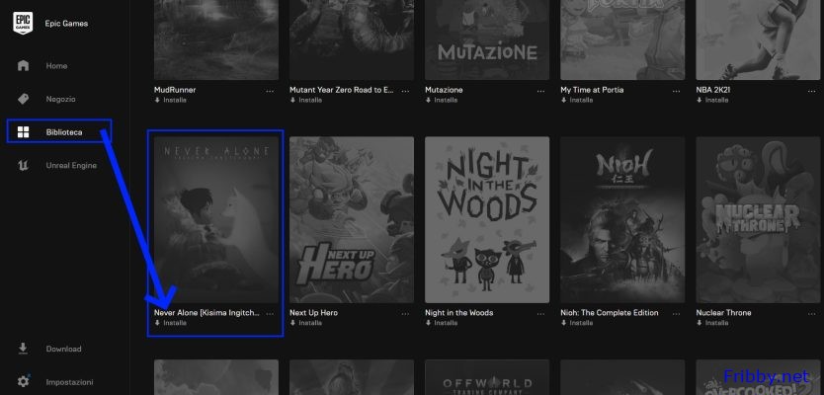This screenshot has width=824, height=395.
Task: Open more options for Mutazione
Action: 542,90
